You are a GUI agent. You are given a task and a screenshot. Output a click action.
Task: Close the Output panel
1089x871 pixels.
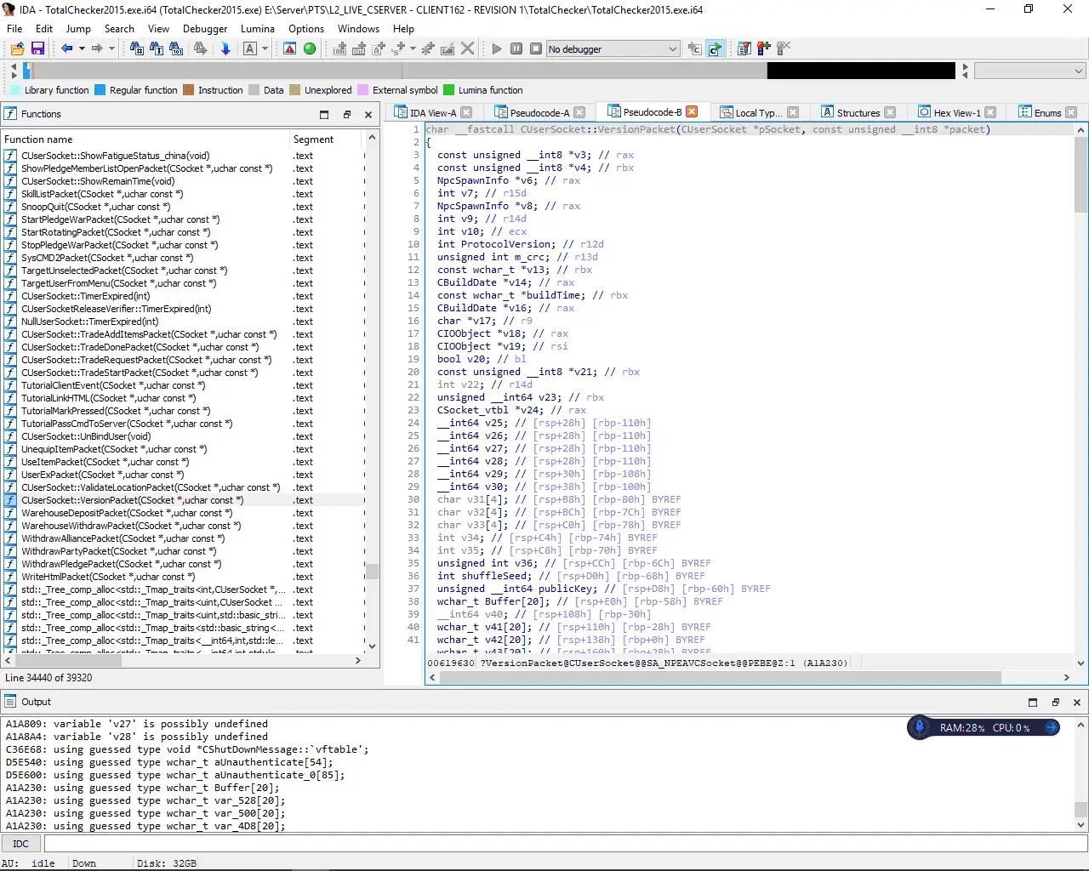[x=1077, y=702]
